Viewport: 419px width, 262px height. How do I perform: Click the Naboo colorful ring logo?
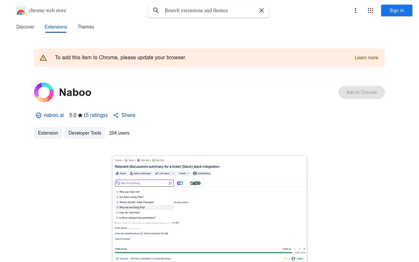[x=44, y=92]
